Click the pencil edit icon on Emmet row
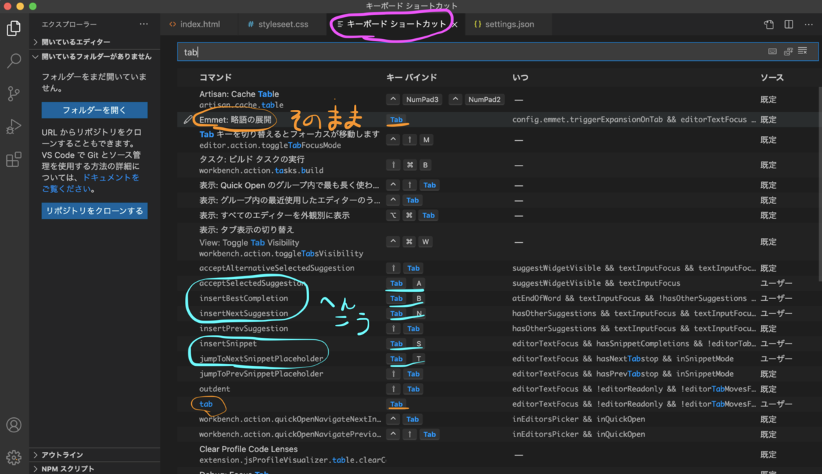This screenshot has height=474, width=822. pyautogui.click(x=188, y=120)
